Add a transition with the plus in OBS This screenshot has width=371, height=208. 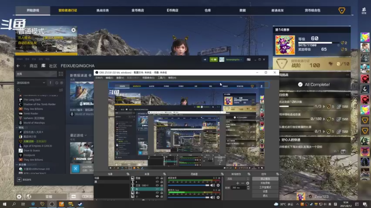pos(238,183)
